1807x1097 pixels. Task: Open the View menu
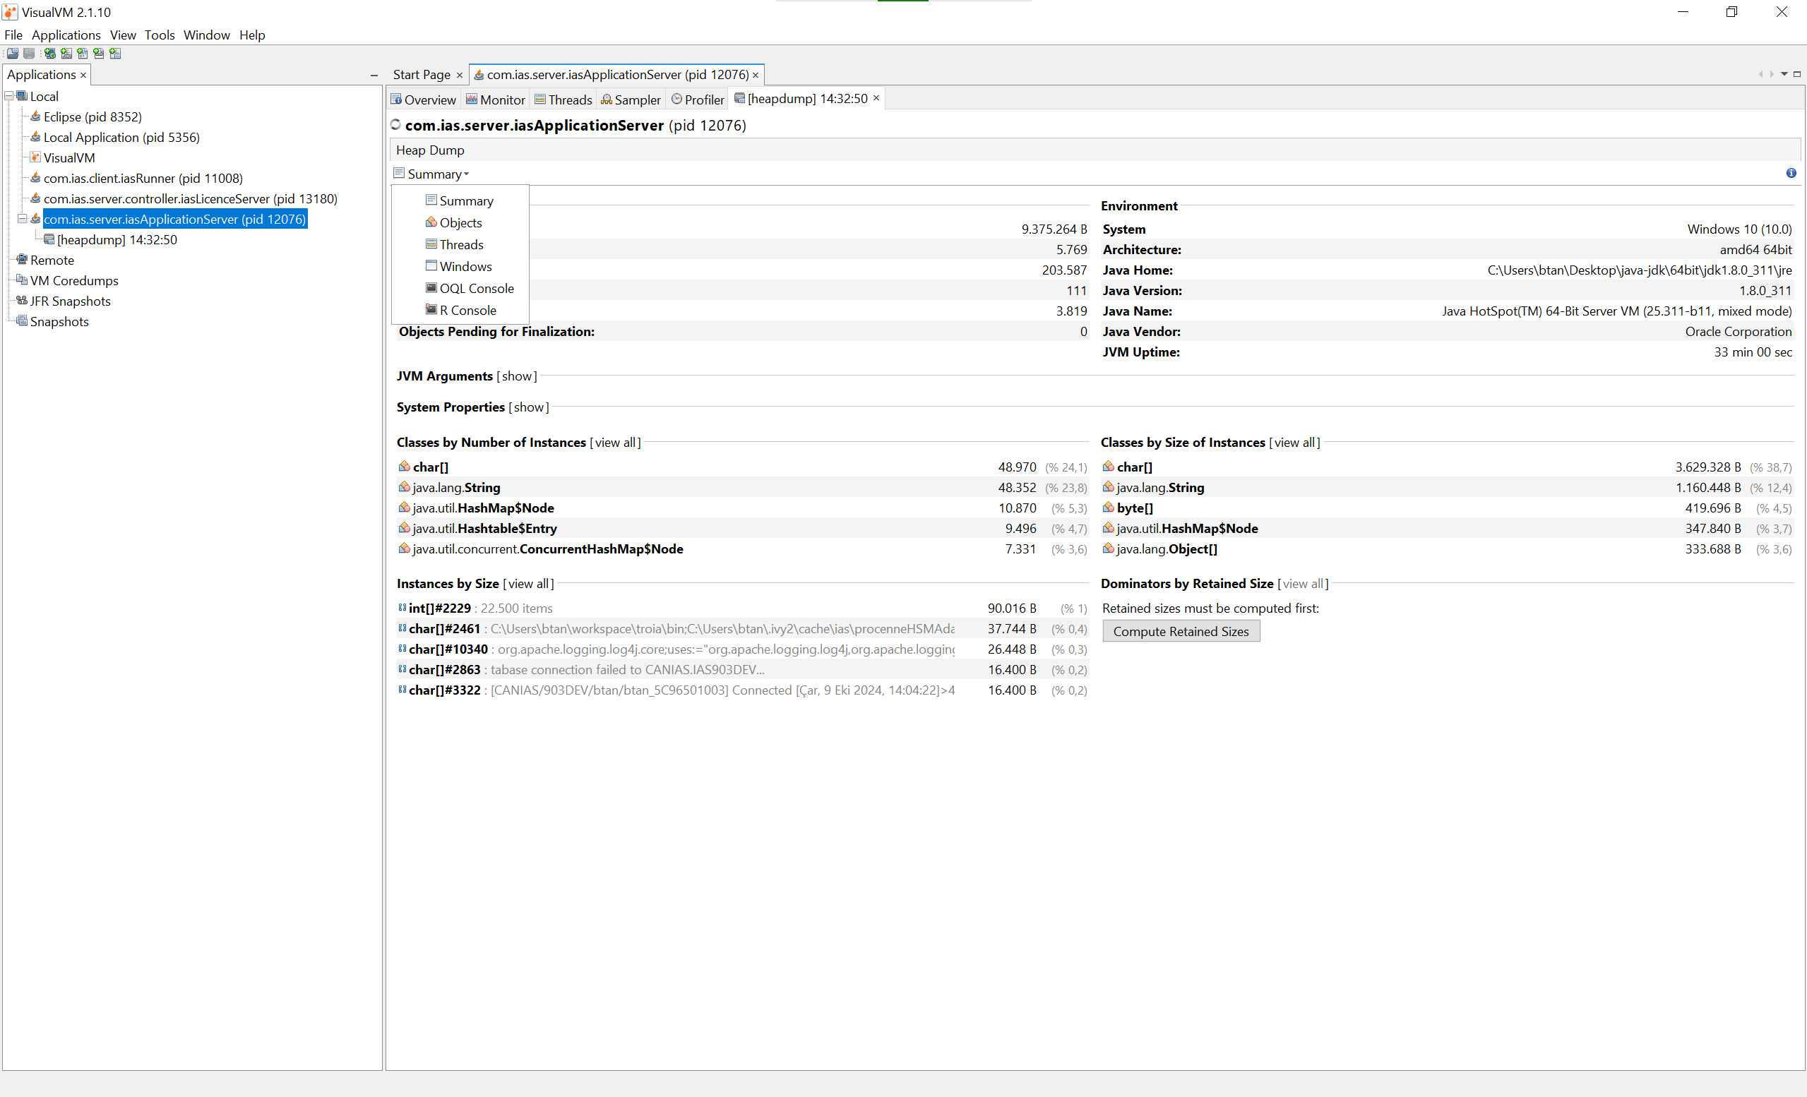122,35
